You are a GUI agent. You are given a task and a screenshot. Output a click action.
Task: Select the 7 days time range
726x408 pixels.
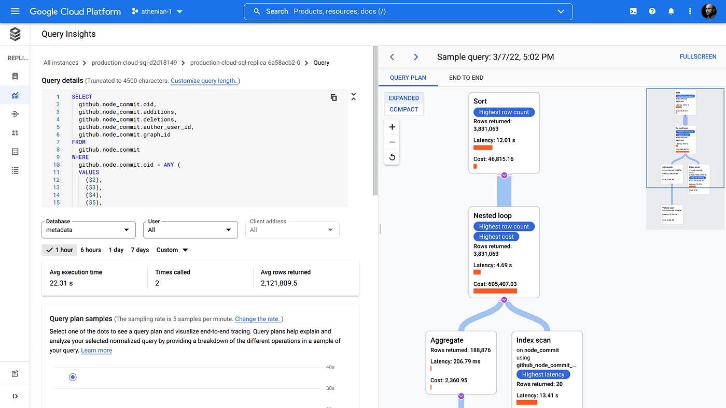click(x=140, y=250)
